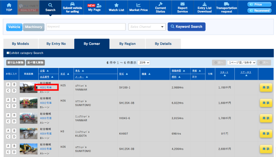Open Transportation request
This screenshot has height=157, width=276.
tap(227, 7)
